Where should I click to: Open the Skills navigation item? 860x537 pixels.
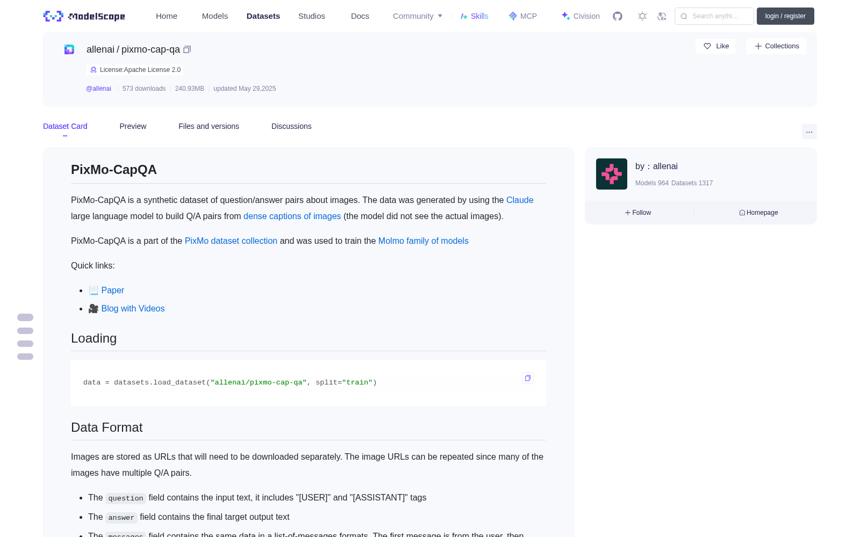tap(474, 16)
